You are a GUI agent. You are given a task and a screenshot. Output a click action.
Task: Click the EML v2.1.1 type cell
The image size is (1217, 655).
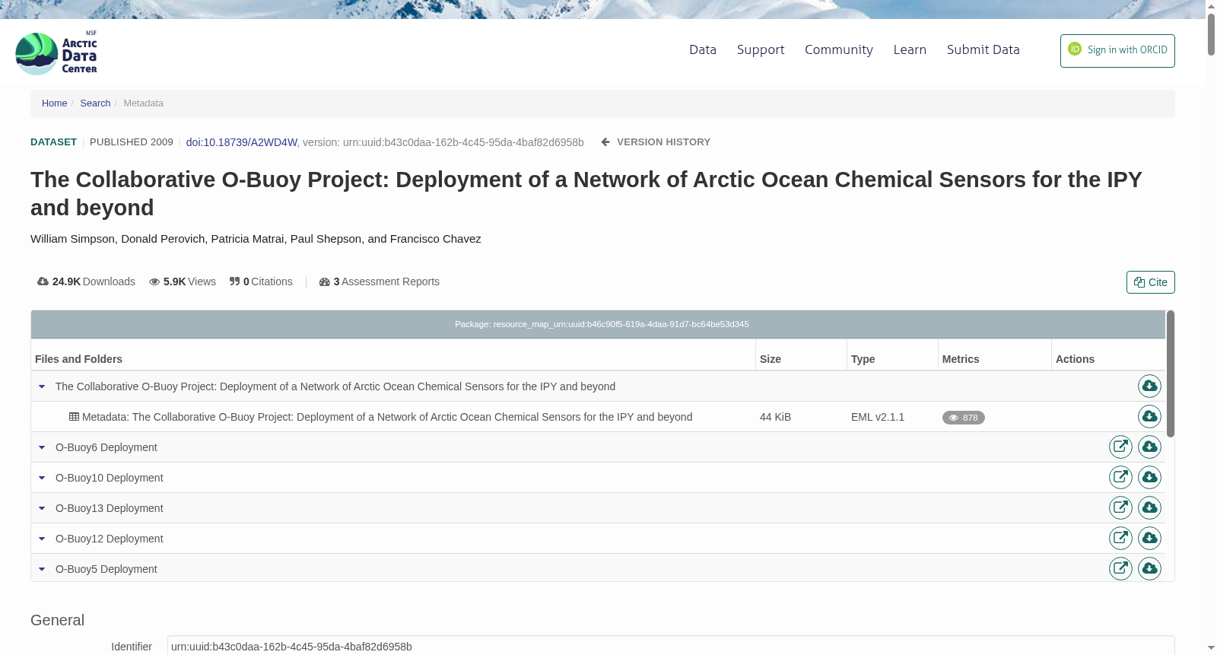click(x=878, y=417)
